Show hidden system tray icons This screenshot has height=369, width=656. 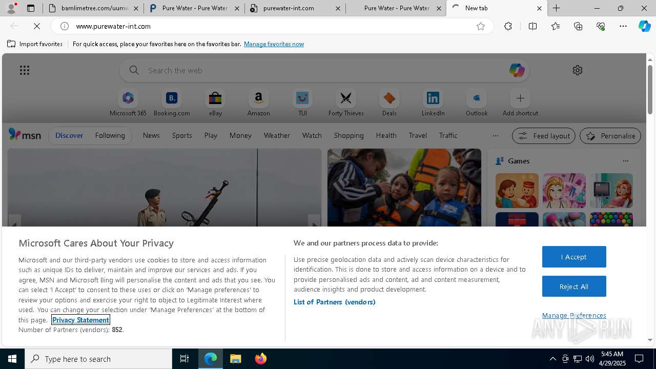(x=552, y=359)
